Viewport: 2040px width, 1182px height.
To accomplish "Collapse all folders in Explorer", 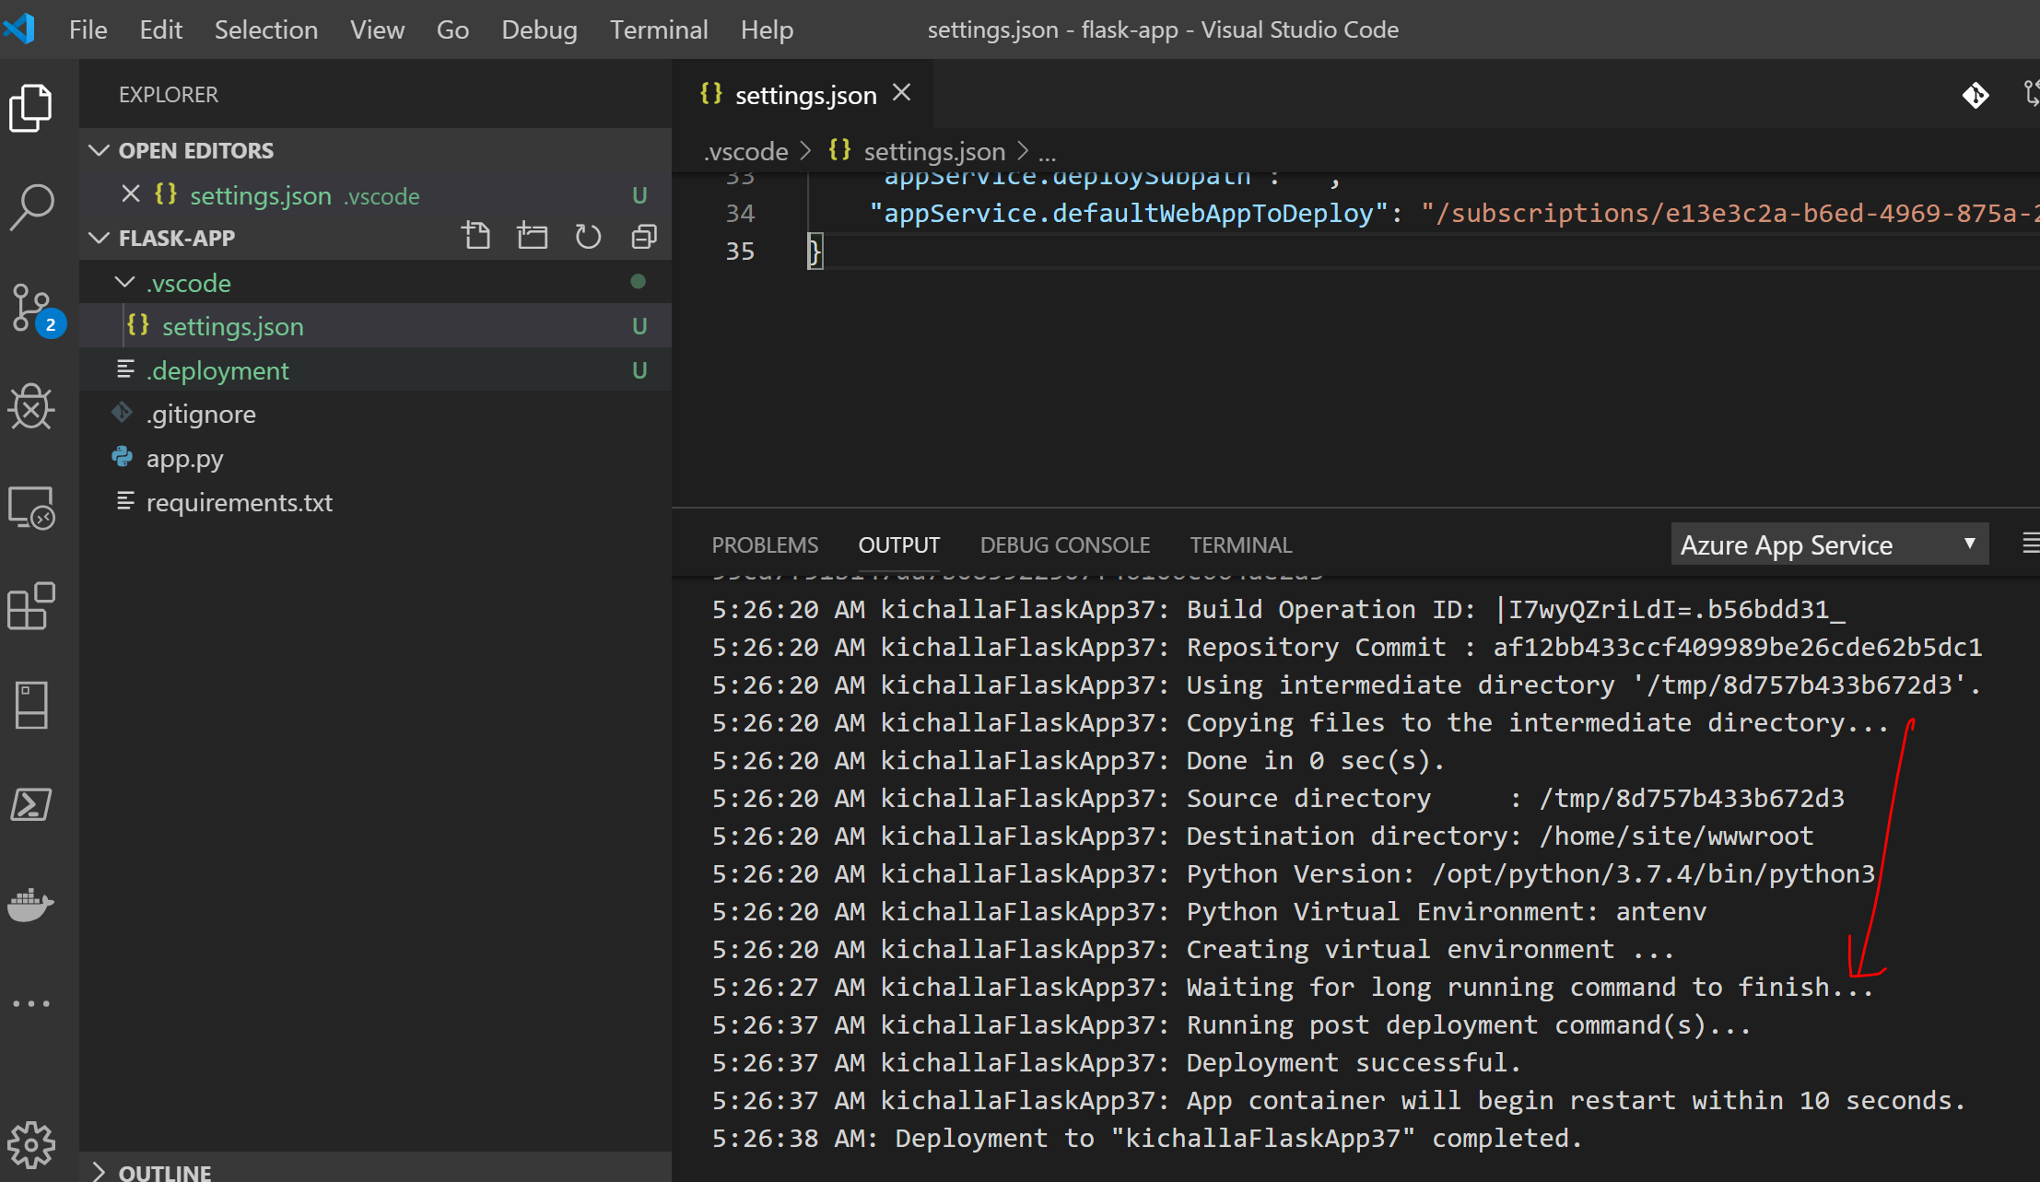I will tap(643, 235).
